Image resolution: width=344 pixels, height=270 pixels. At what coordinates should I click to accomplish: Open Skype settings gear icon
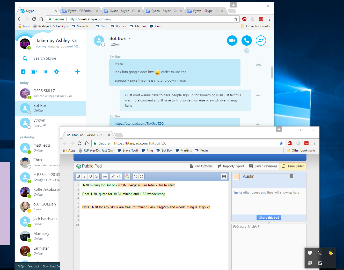(x=56, y=72)
